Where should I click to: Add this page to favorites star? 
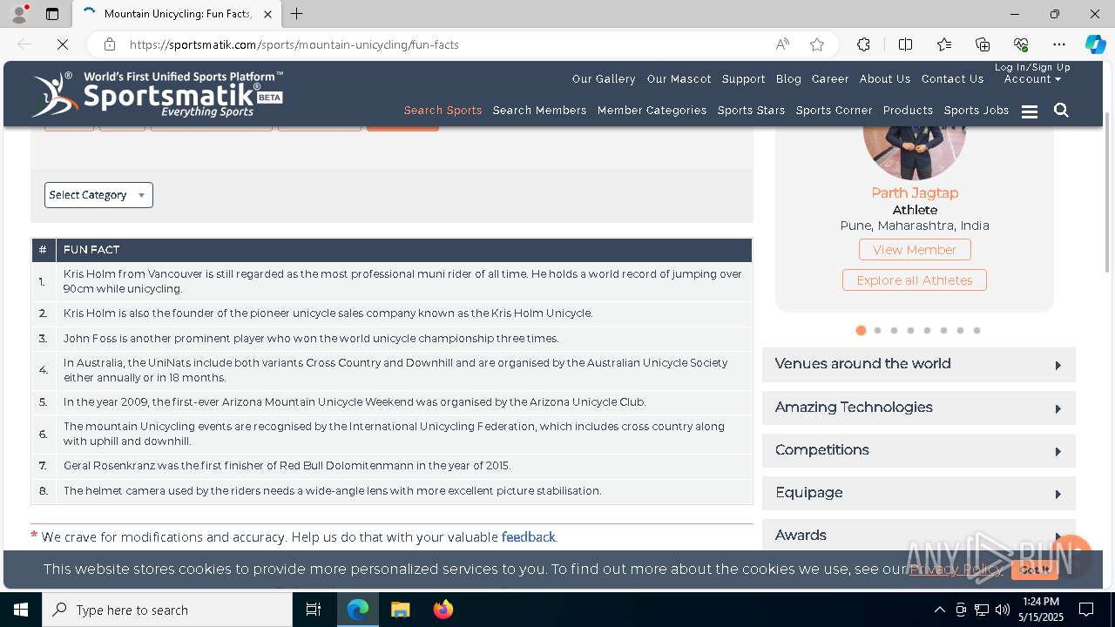(x=817, y=44)
